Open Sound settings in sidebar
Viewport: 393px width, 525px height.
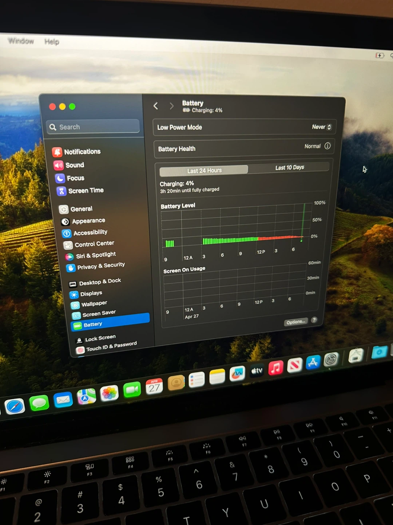pyautogui.click(x=69, y=165)
